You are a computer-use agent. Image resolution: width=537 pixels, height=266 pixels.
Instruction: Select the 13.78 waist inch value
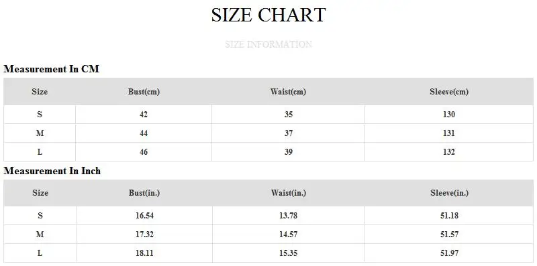[x=289, y=216]
